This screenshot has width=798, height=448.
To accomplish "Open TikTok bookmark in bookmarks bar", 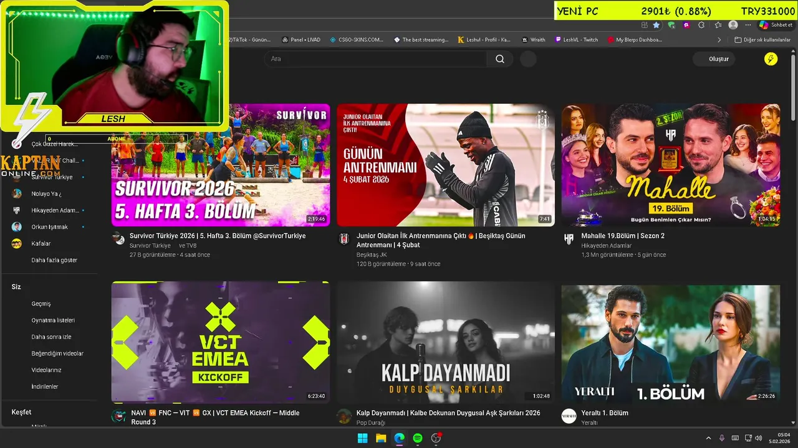I will click(249, 40).
